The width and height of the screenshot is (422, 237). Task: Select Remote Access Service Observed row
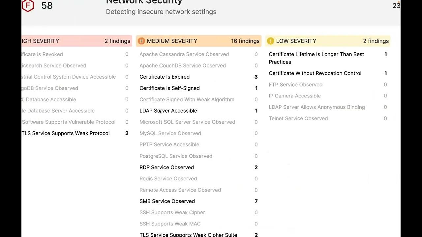coord(198,190)
